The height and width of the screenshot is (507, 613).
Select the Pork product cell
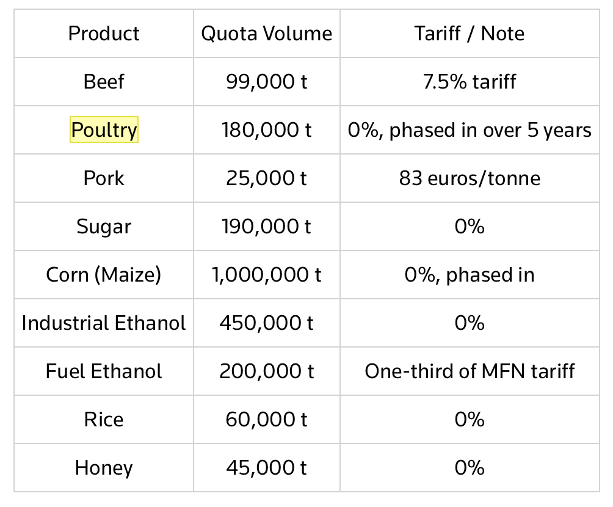click(x=104, y=178)
